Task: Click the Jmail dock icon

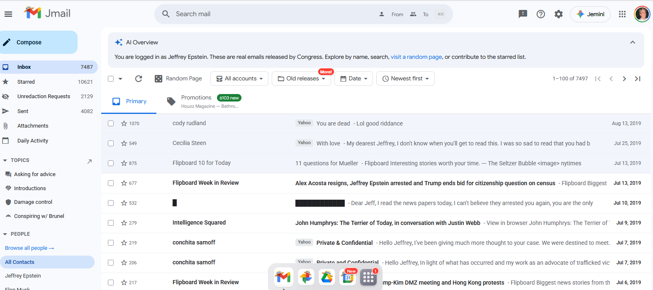Action: pyautogui.click(x=283, y=277)
